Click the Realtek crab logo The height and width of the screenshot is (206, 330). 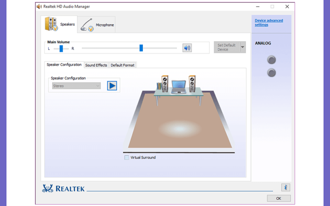[x=47, y=188]
